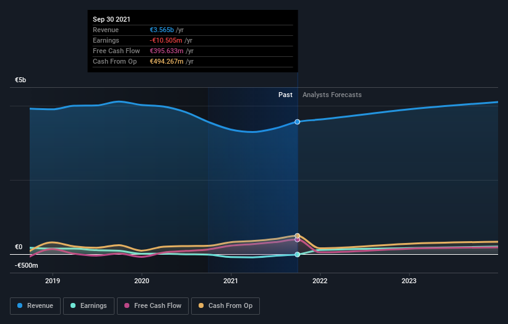Click the -€500m y-axis label
The height and width of the screenshot is (324, 508).
pyautogui.click(x=26, y=265)
